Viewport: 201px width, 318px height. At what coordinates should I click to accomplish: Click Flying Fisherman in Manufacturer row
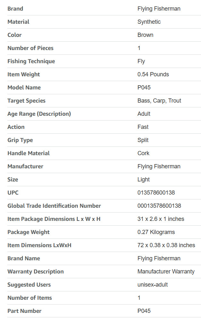click(x=159, y=166)
